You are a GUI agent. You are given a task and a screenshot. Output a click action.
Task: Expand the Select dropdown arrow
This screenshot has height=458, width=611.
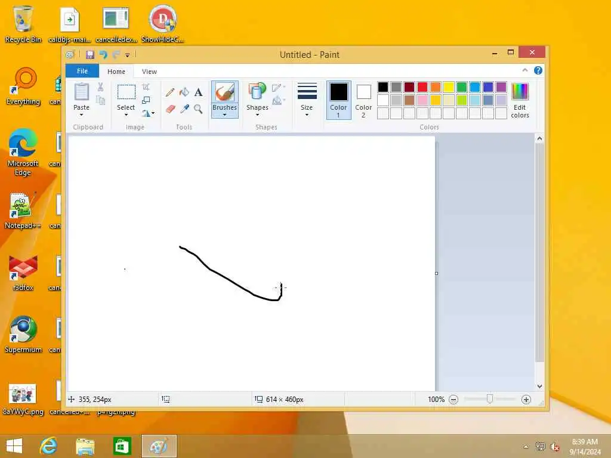point(126,115)
